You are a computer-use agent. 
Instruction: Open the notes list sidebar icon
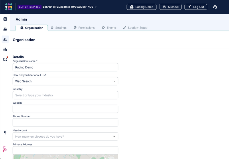click(5, 19)
